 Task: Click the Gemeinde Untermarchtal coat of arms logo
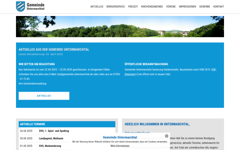(x=20, y=6)
